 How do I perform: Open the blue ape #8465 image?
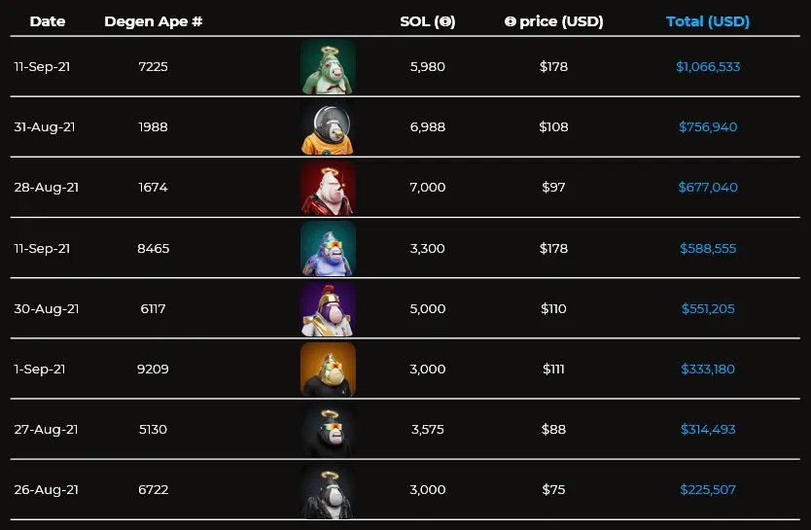click(328, 248)
